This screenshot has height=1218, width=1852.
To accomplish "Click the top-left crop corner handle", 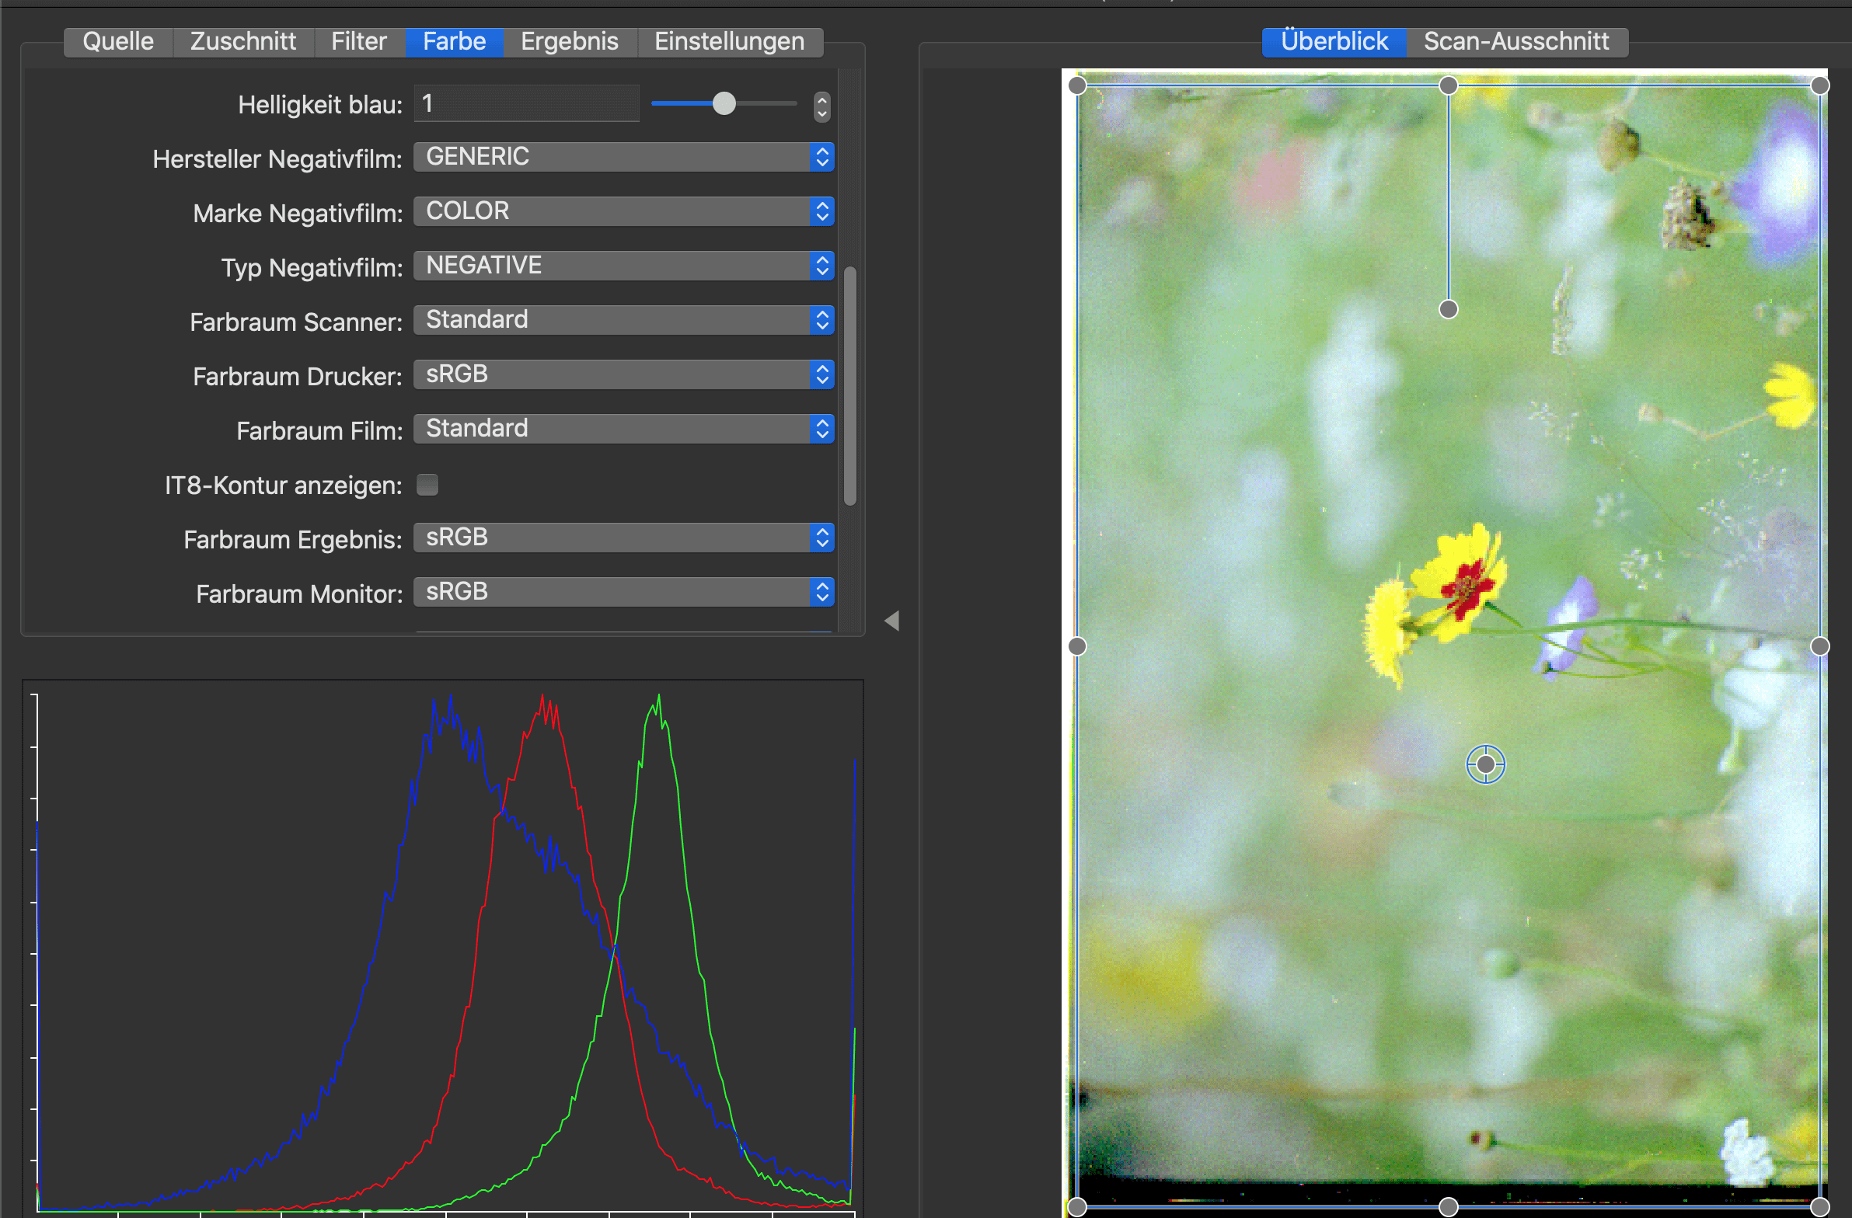I will click(1077, 85).
